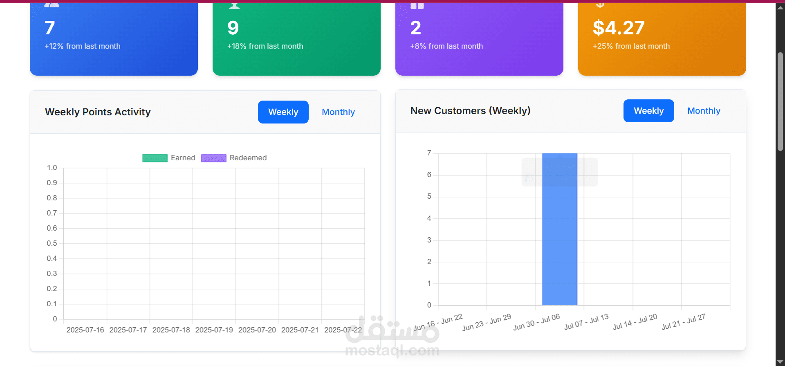This screenshot has width=785, height=366.
Task: Toggle the Earned dataset legend label
Action: point(183,158)
